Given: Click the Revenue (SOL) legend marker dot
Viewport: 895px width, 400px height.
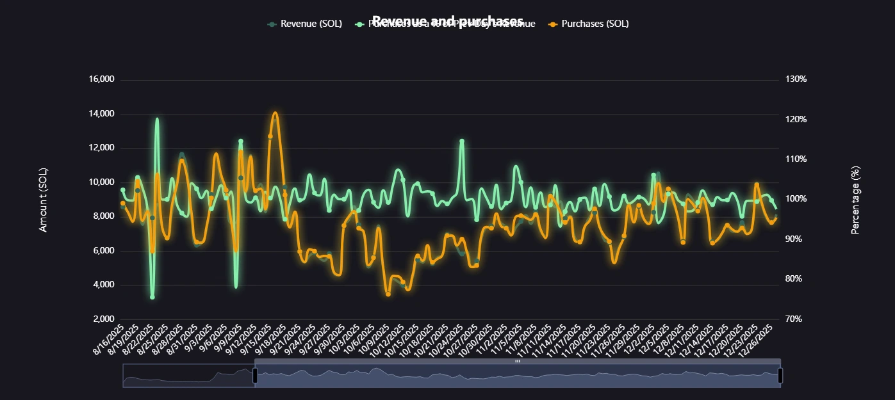Looking at the screenshot, I should [272, 24].
